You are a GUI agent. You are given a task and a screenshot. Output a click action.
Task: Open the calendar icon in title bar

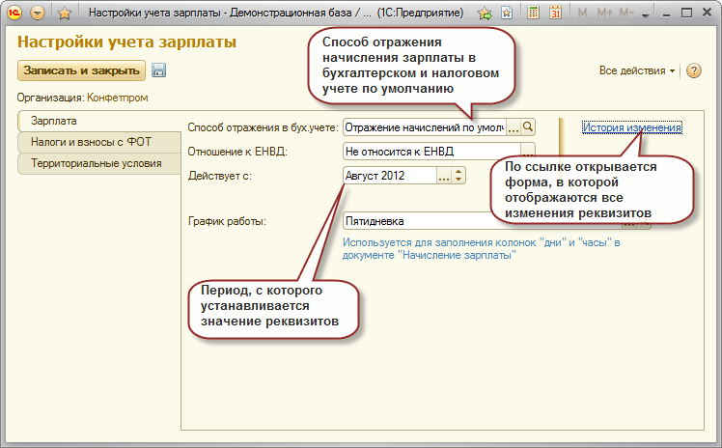click(555, 14)
